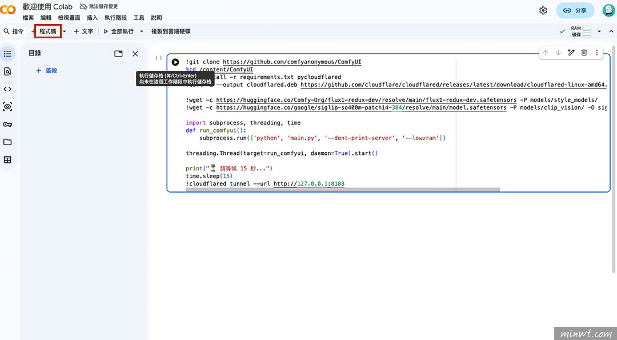Screen dimensions: 617x340
Task: Move the cell down with arrow icon
Action: [x=558, y=53]
